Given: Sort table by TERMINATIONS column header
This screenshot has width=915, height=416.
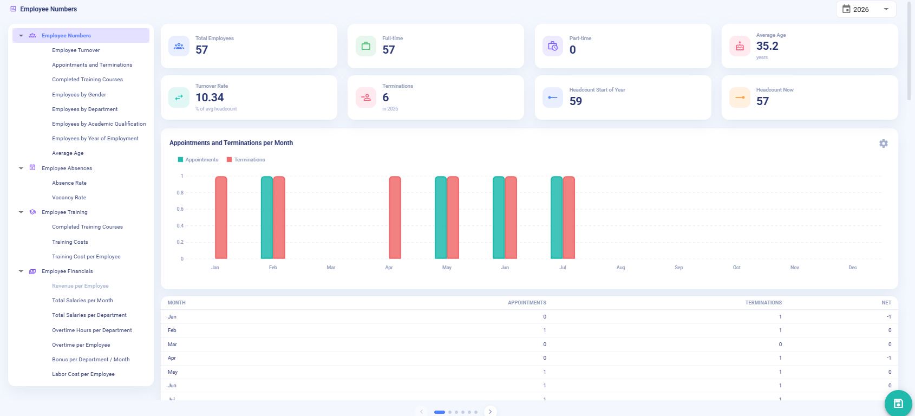Looking at the screenshot, I should (x=763, y=303).
